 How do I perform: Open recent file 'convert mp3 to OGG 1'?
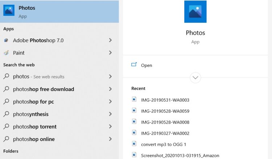point(164,144)
